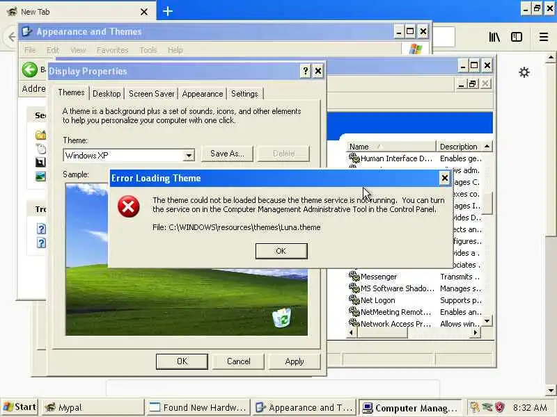
Task: Open the browser hamburger menu
Action: point(544,37)
